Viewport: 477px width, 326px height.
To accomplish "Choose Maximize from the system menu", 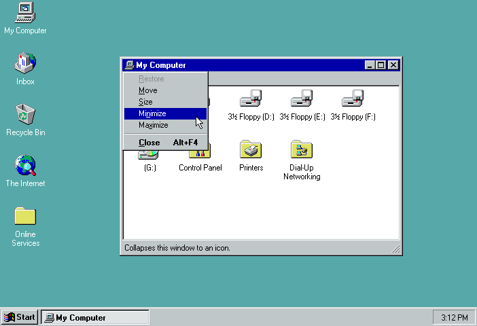I will pyautogui.click(x=153, y=125).
